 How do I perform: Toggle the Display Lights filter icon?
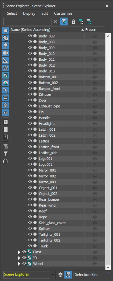click(x=6, y=46)
